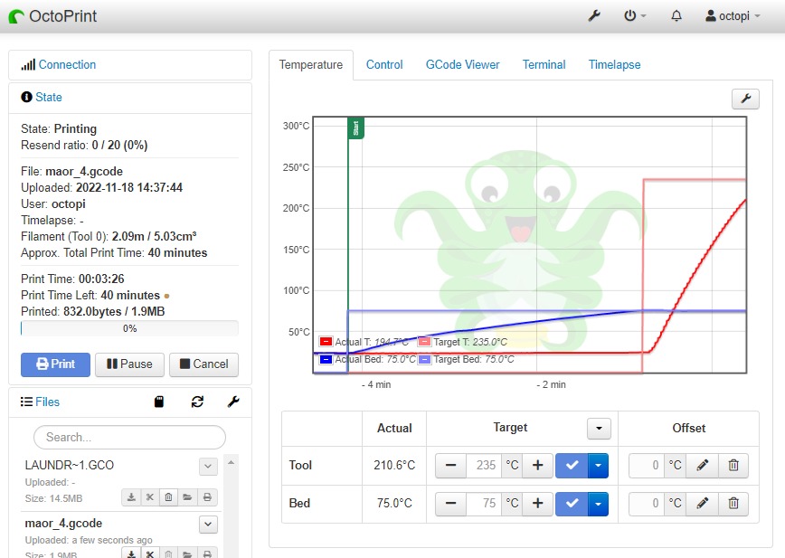Screen dimensions: 785x558
Task: Refresh the file list
Action: (x=197, y=402)
